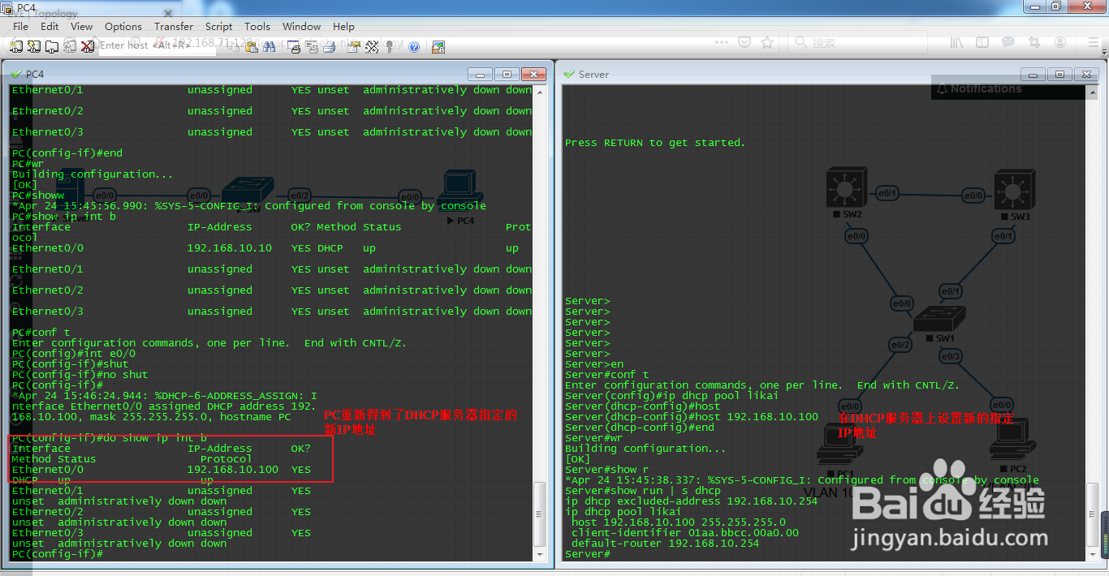Open the Tools menu
Image resolution: width=1109 pixels, height=576 pixels.
(x=257, y=26)
